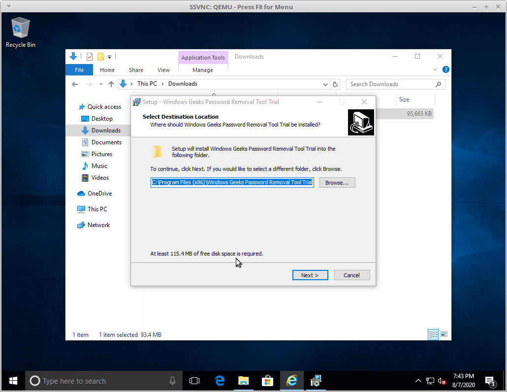
Task: Open the Windows Start menu
Action: [x=13, y=381]
